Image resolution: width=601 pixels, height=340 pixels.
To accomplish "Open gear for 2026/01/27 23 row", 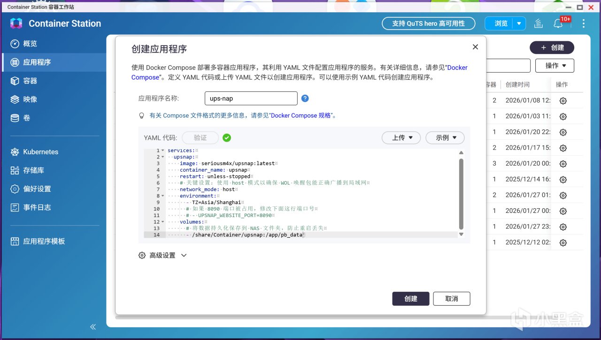I will point(563,227).
